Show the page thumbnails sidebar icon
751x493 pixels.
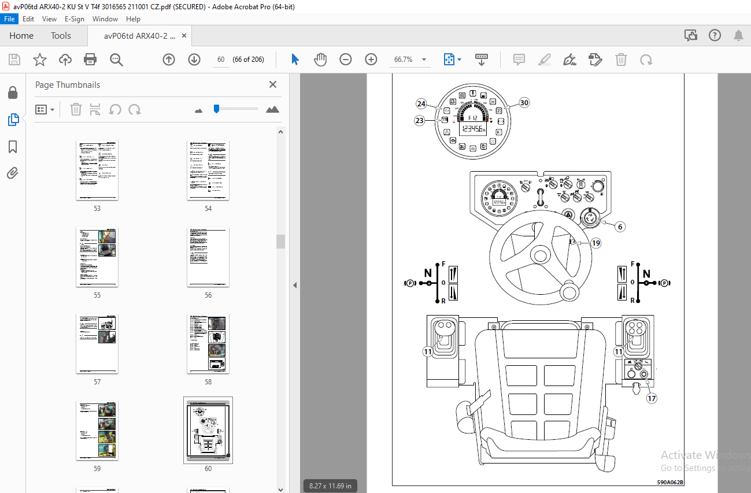coord(13,120)
